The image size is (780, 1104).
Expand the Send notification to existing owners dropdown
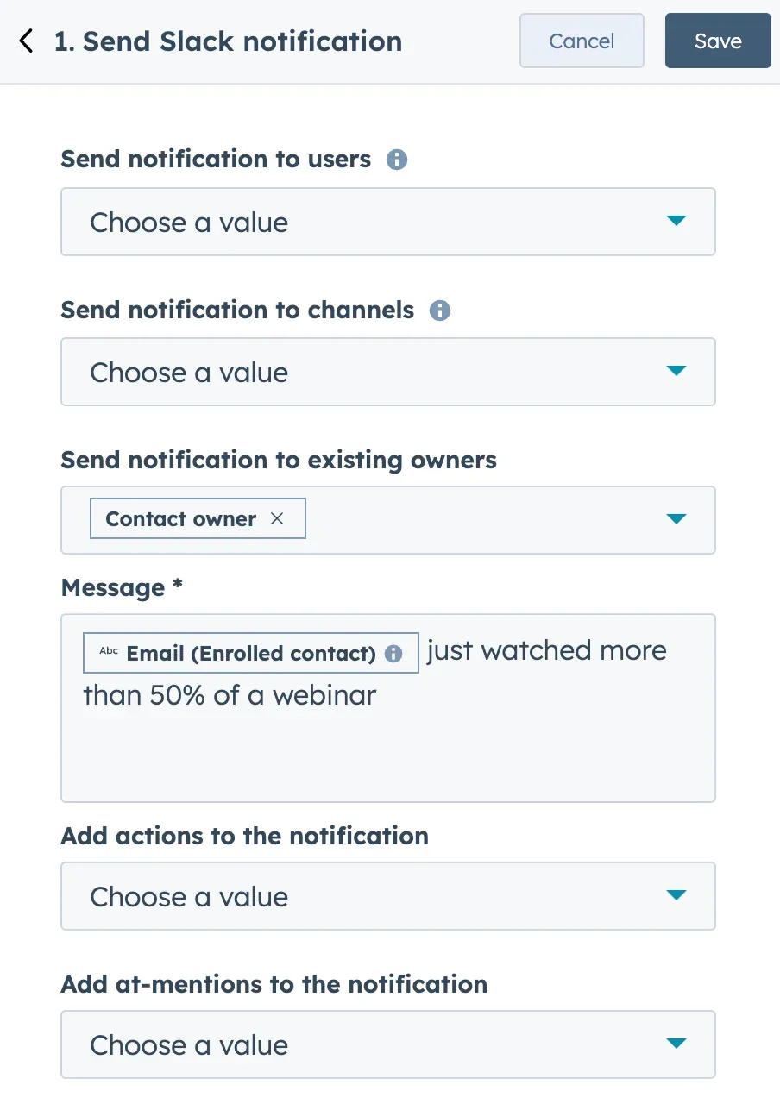coord(676,519)
